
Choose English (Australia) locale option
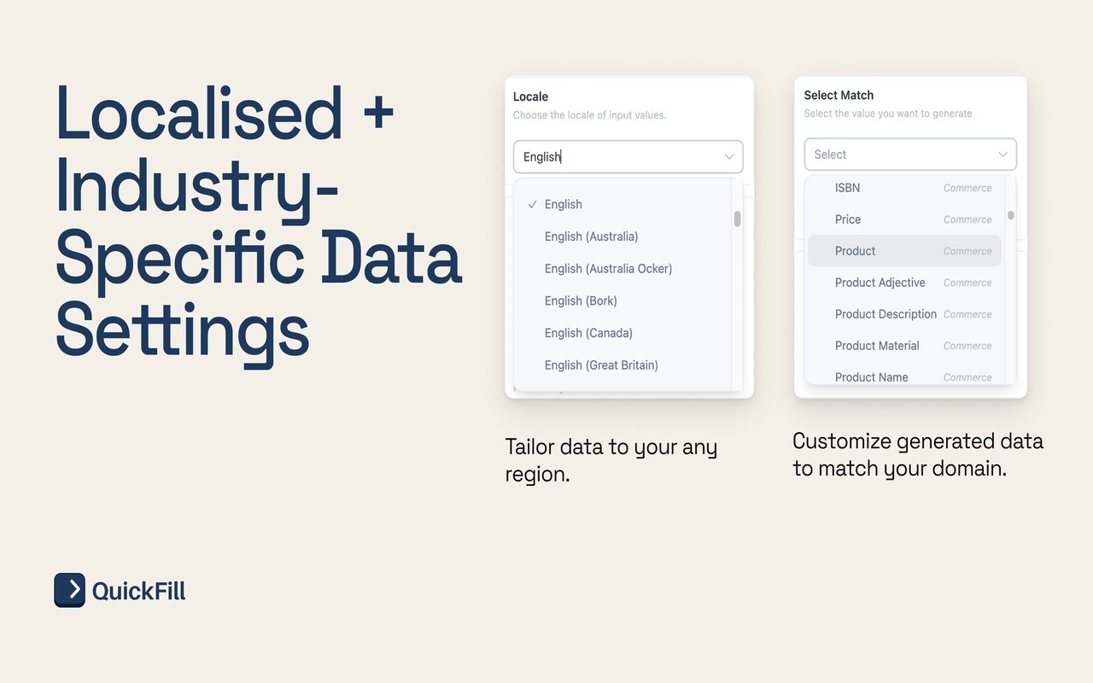click(x=591, y=236)
